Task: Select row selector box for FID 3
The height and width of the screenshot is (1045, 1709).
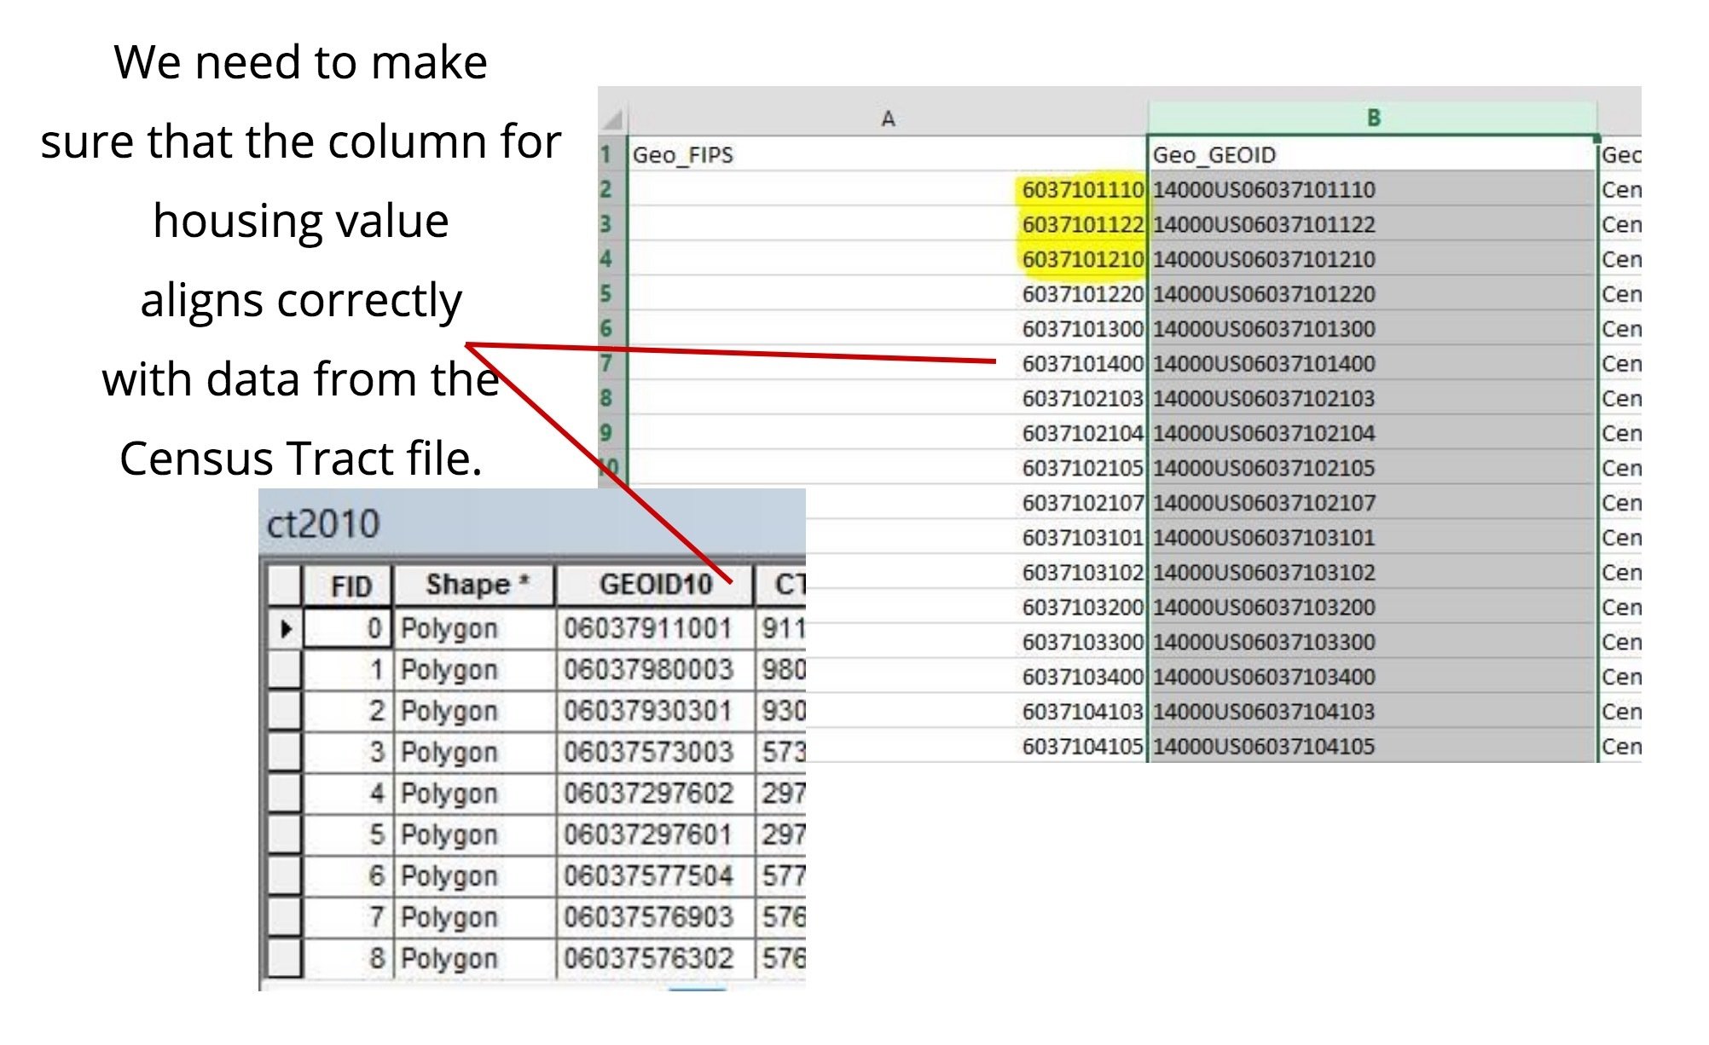Action: pyautogui.click(x=285, y=753)
